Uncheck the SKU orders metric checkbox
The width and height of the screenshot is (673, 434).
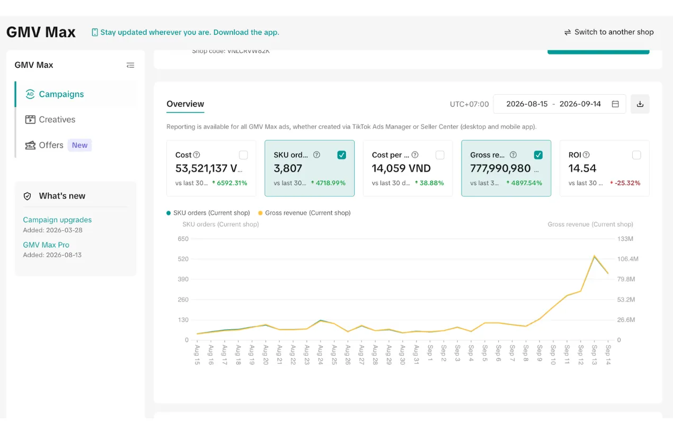(x=342, y=155)
